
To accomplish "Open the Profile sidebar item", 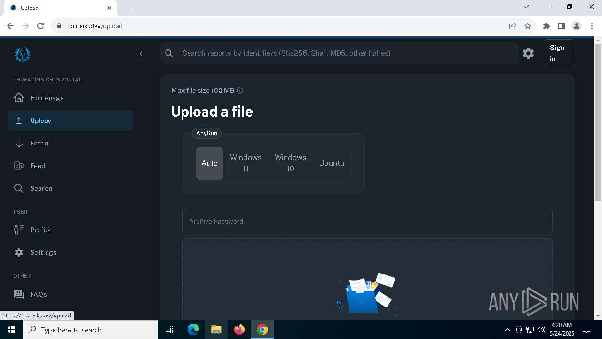I will coord(70,230).
